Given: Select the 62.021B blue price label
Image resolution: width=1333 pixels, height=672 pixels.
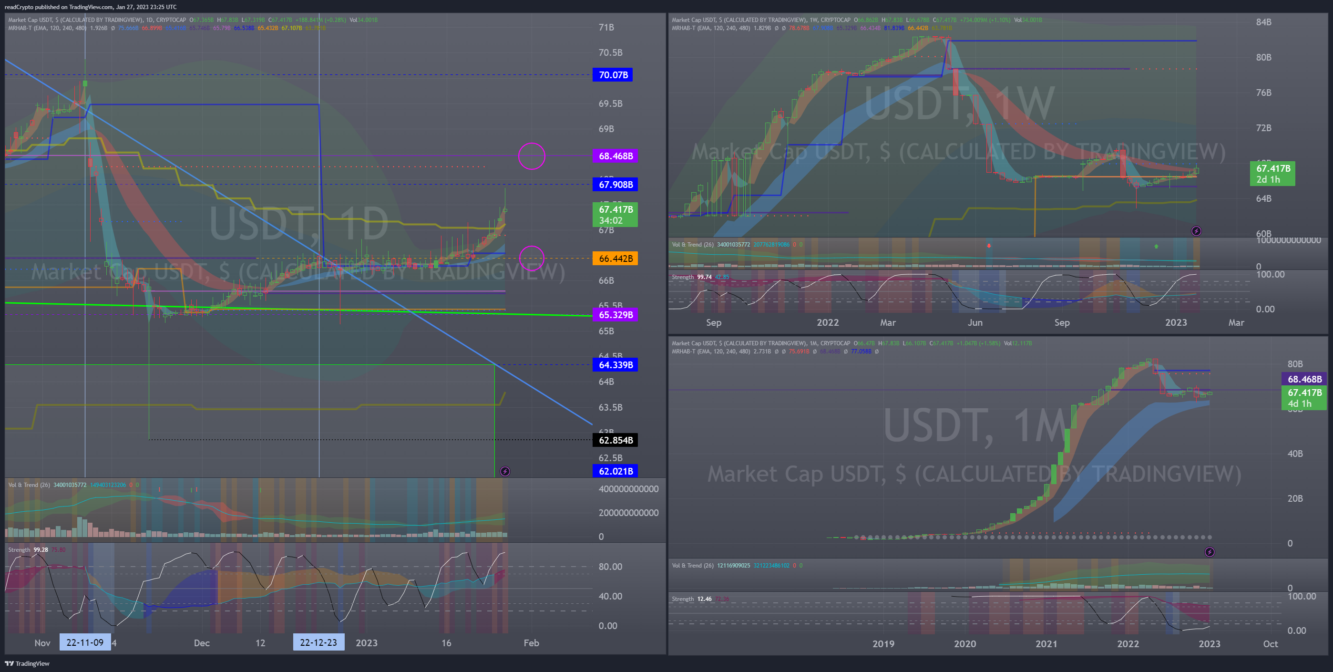Looking at the screenshot, I should click(615, 471).
